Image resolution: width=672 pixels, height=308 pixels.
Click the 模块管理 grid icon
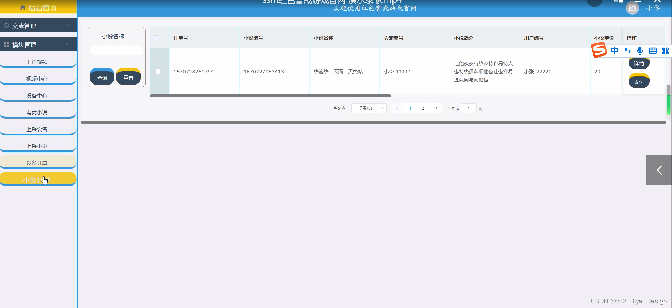[6, 45]
